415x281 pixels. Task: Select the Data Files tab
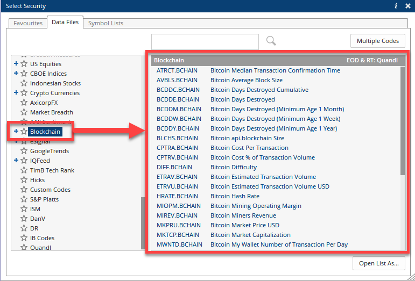point(65,22)
